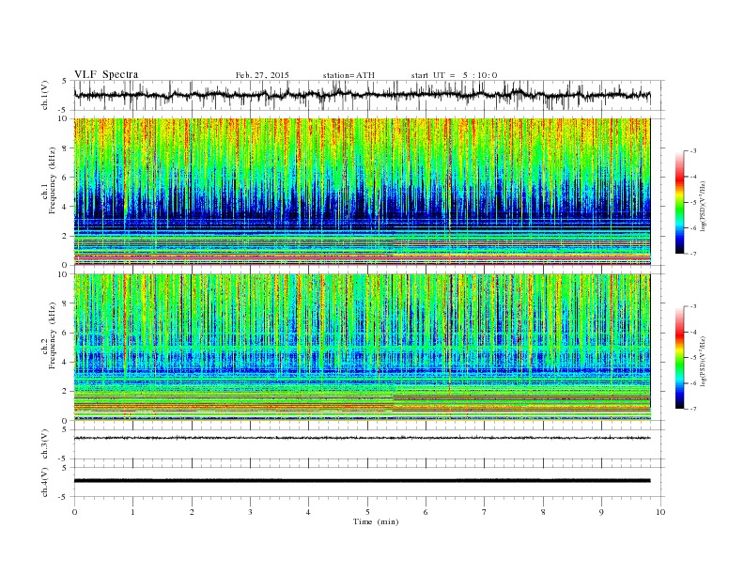Click the "2" kHz tick on ch.2 spectrogram

click(65, 392)
